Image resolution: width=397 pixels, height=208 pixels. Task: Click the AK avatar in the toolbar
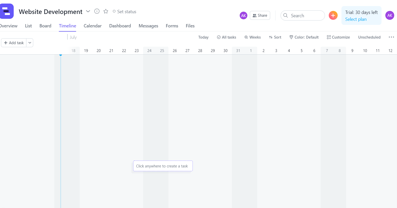(x=243, y=15)
